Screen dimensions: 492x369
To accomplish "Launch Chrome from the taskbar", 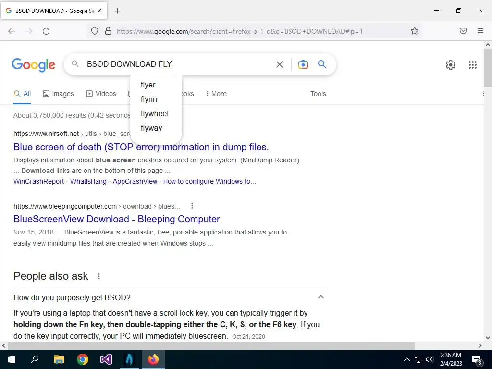I will 83,359.
